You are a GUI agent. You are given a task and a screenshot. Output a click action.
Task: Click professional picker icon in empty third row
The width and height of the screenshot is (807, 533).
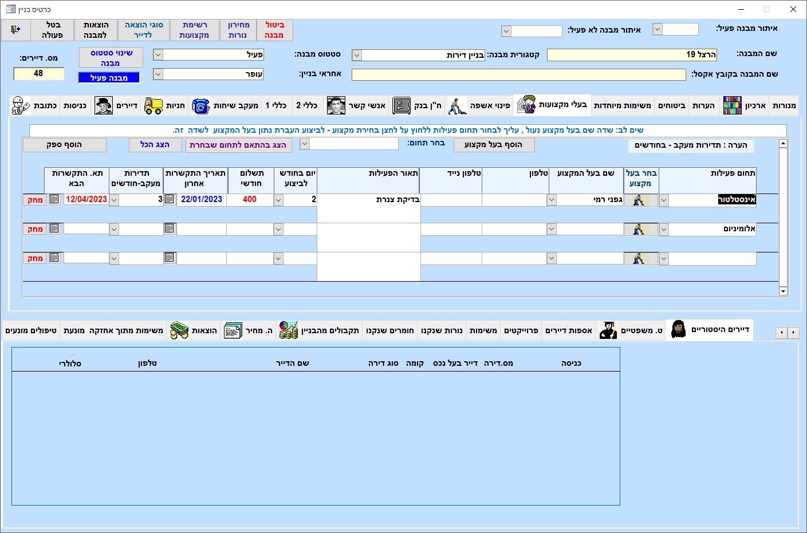point(641,258)
